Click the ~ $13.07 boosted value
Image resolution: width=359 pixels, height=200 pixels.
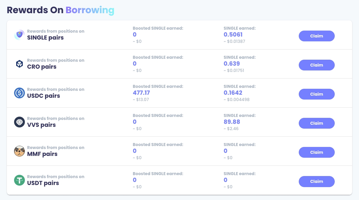point(141,100)
